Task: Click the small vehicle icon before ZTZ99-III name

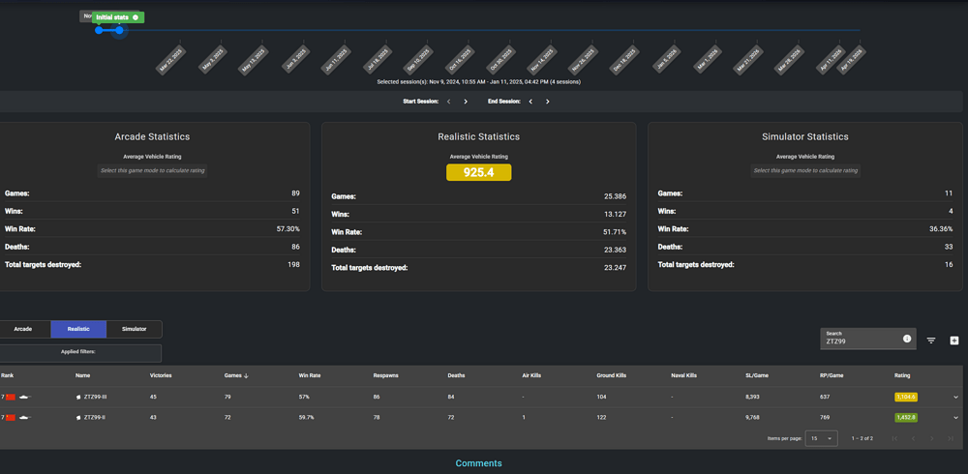Action: point(78,397)
